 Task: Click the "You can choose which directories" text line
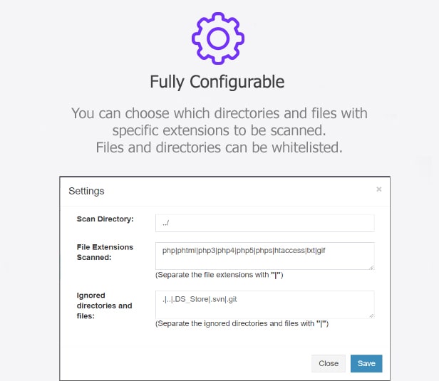tap(219, 113)
